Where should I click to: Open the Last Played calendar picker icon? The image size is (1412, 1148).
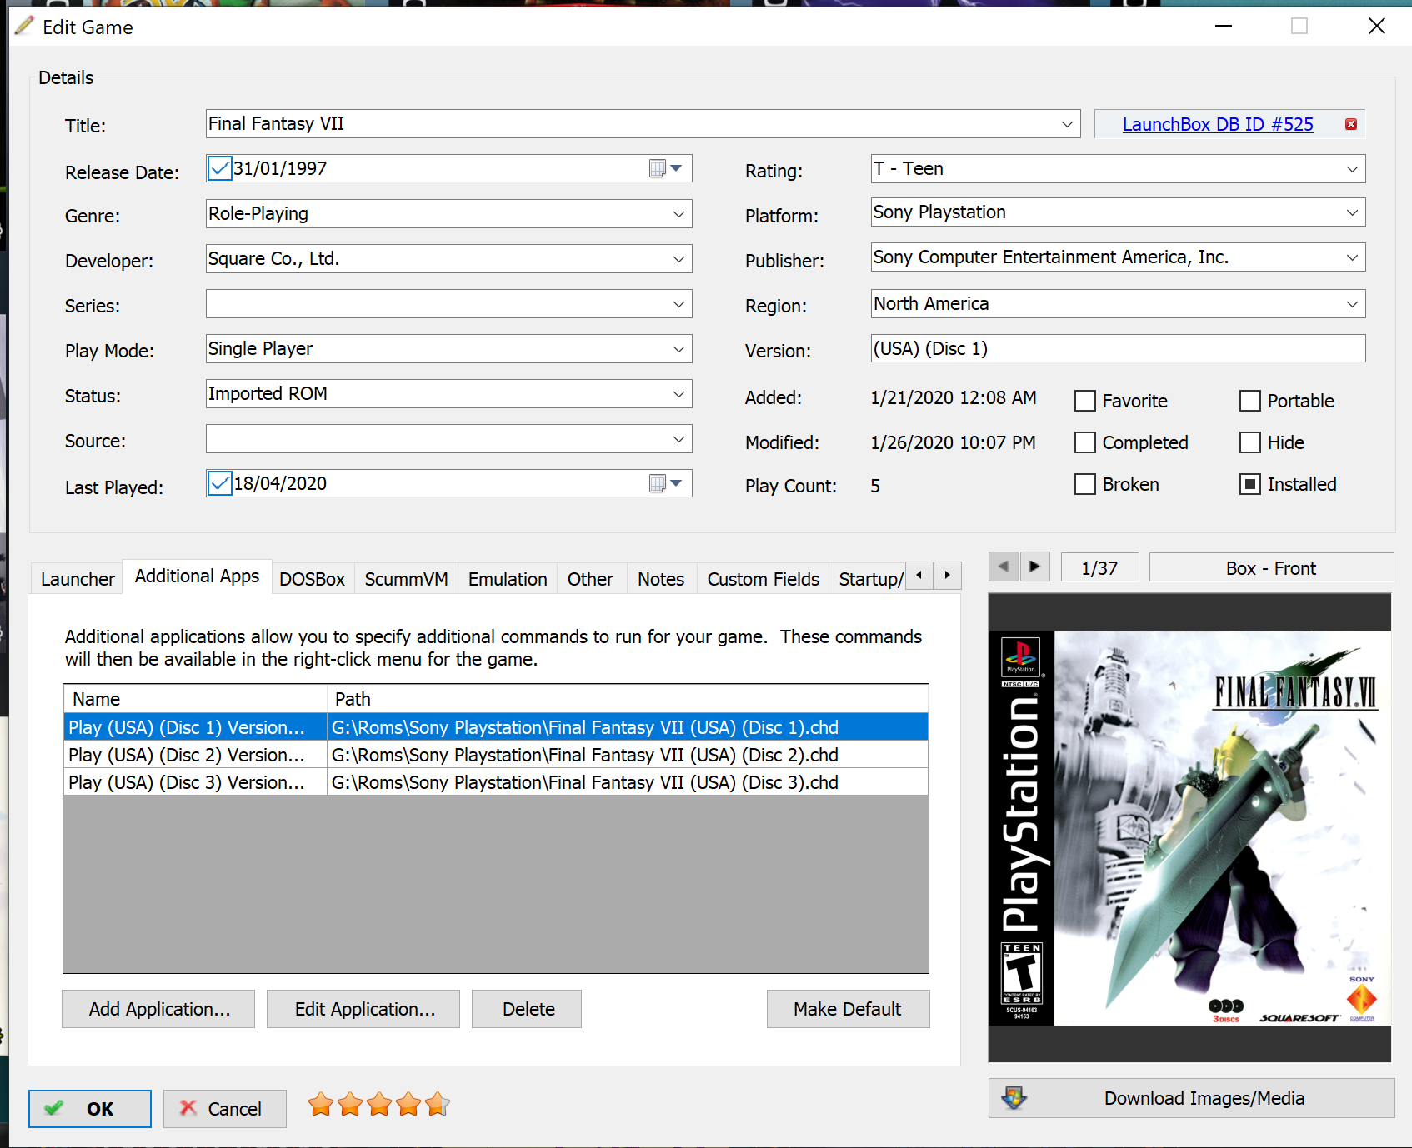[x=666, y=483]
